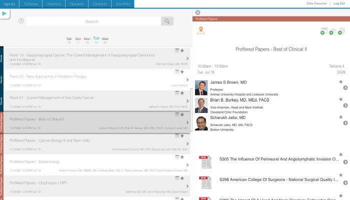Star the Oropharynx / HPV session
Viewport: 350px width, 200px height.
[182, 178]
